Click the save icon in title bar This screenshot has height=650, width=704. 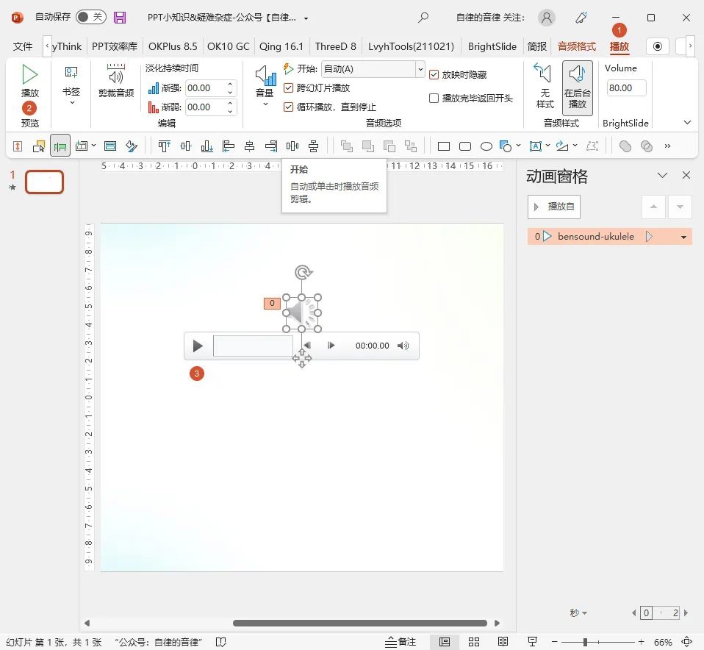click(x=120, y=18)
